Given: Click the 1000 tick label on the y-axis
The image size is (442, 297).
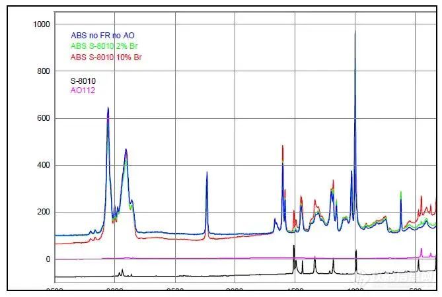Looking at the screenshot, I should click(42, 24).
